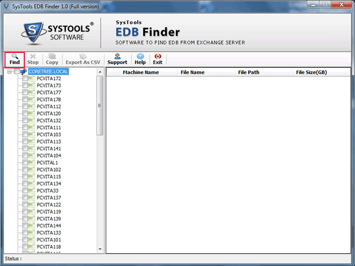355x266 pixels.
Task: Click the computer icon beside PCVITAL1
Action: pos(32,163)
